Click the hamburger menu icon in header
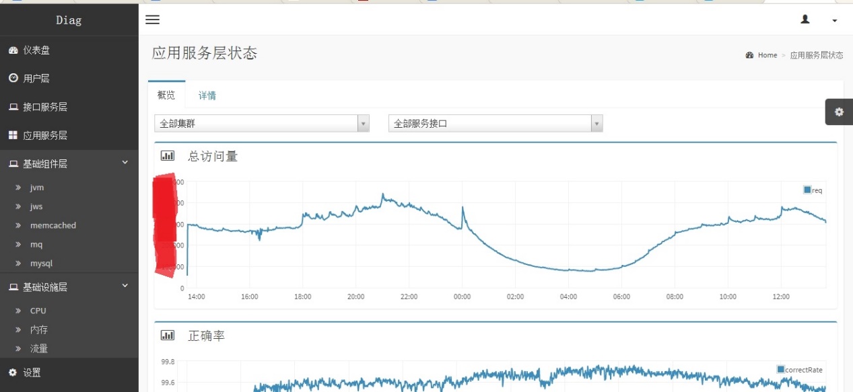Screen dimensions: 853x392 (x=153, y=20)
